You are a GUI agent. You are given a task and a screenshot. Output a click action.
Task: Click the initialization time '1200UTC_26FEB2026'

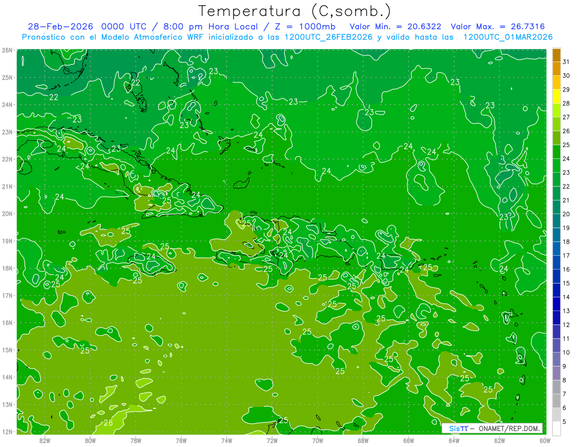[x=329, y=37]
